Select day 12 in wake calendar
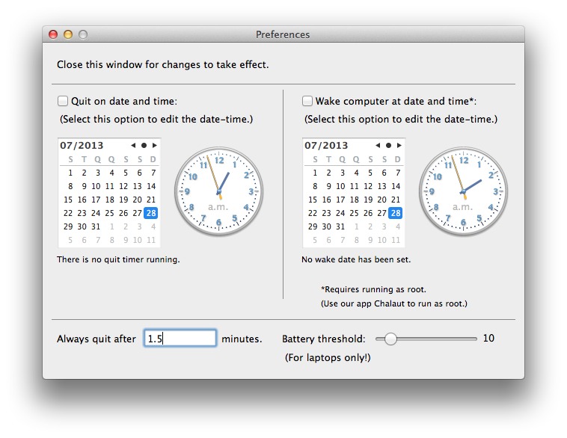Viewport: 567px width, 438px height. point(368,186)
